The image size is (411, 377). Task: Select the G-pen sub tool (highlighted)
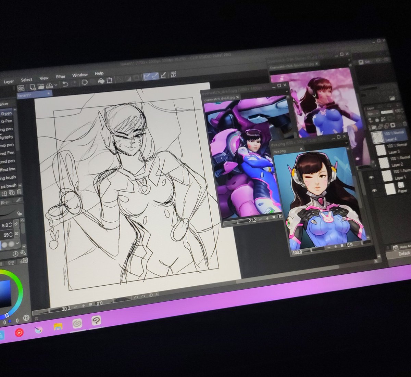tap(7, 113)
